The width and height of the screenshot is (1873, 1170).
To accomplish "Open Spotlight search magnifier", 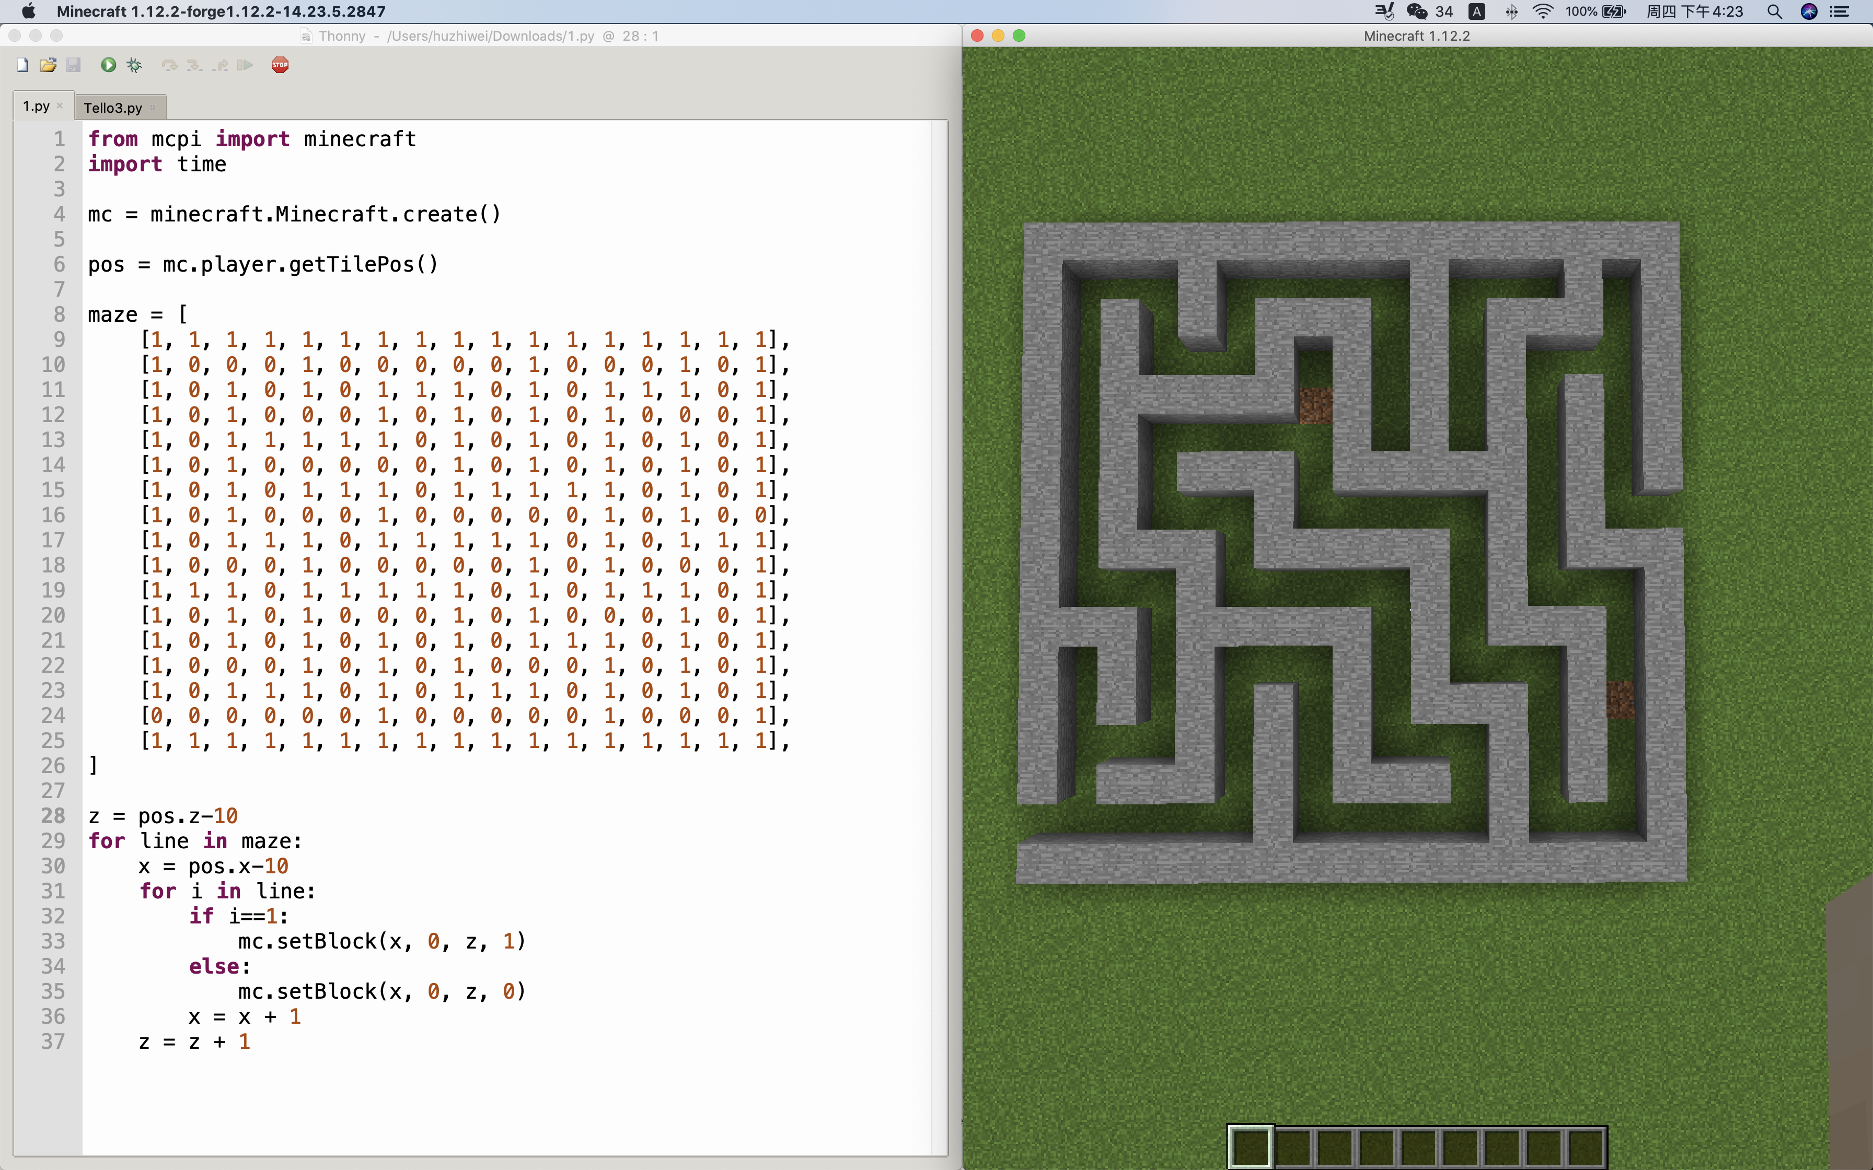I will (1775, 11).
